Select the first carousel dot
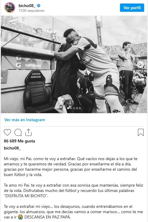 click(68, 108)
